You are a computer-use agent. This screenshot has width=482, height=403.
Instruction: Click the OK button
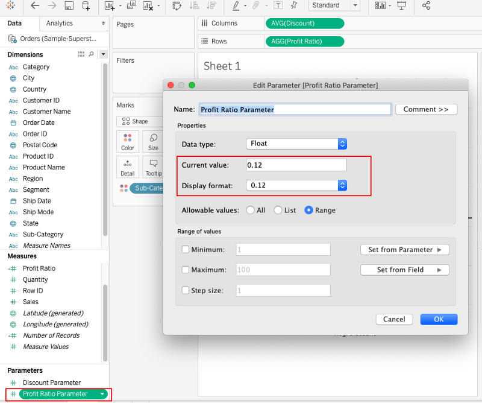[x=439, y=319]
